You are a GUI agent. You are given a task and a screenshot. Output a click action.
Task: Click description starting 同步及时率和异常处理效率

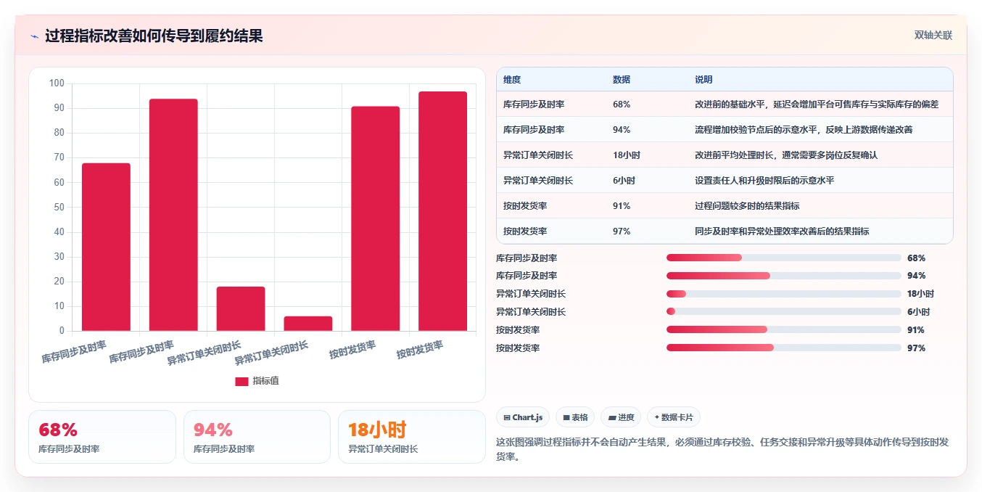click(x=782, y=231)
